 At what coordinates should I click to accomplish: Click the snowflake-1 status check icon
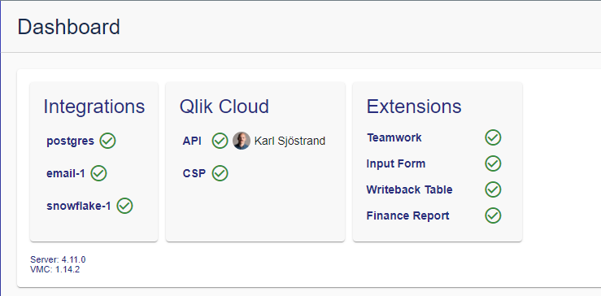(x=125, y=206)
